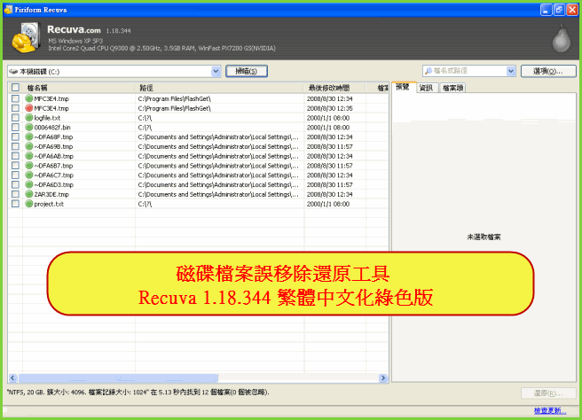Viewport: 582px width, 420px height.
Task: Click the magnifier icon in the filename search box
Action: point(429,71)
